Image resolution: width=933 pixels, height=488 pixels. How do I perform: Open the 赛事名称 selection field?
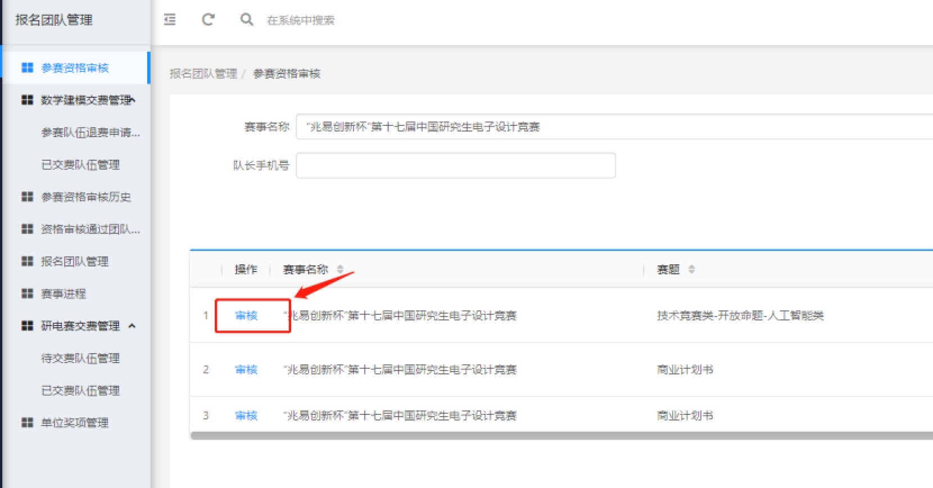(613, 126)
